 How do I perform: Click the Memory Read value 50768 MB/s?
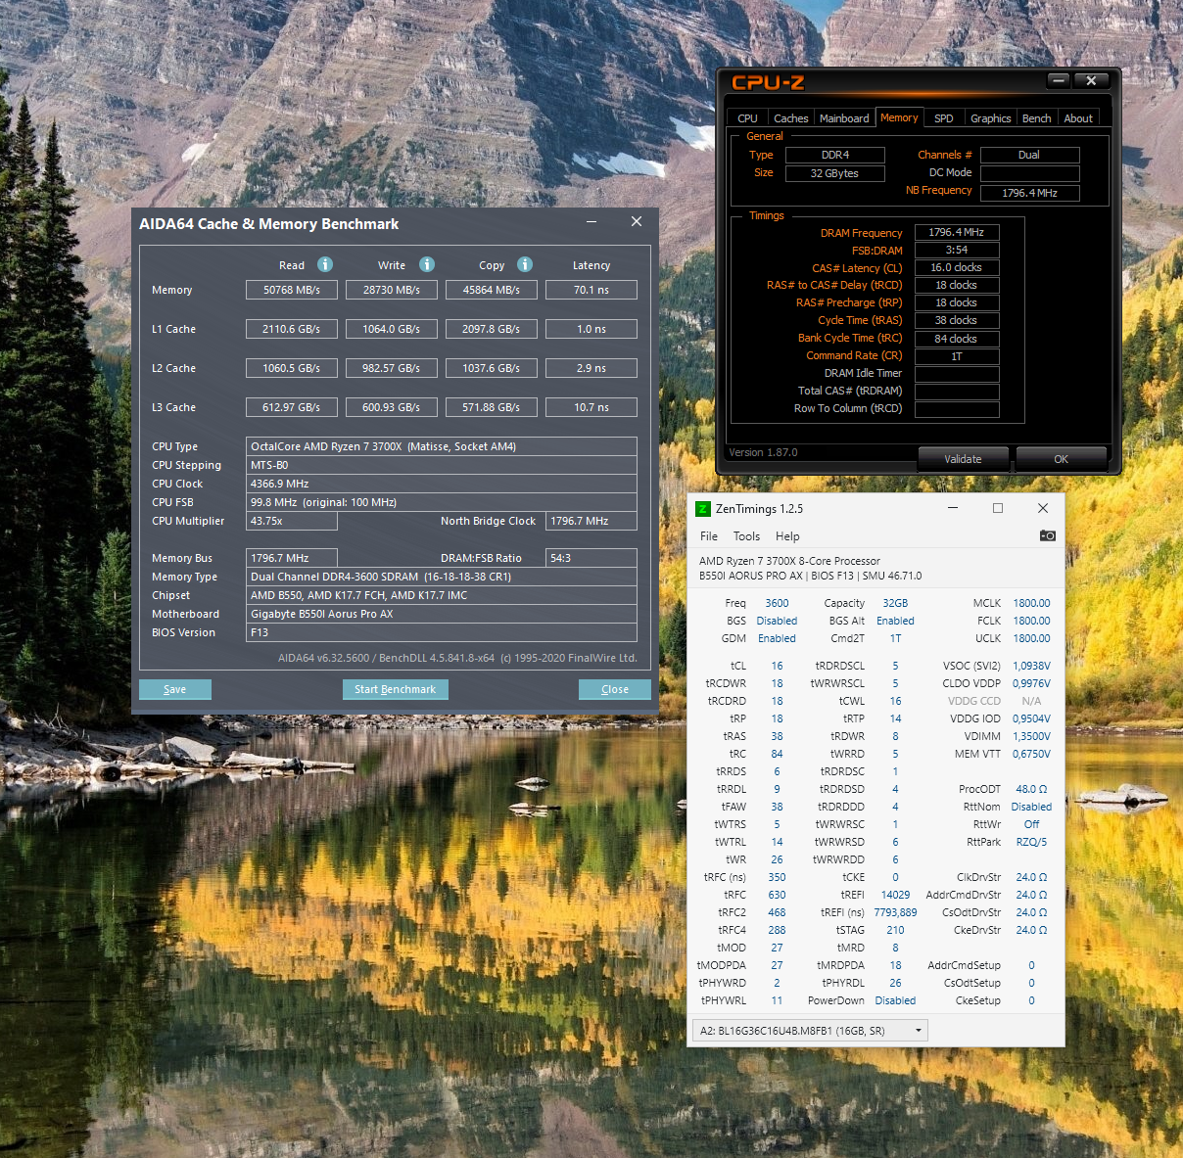pyautogui.click(x=292, y=290)
